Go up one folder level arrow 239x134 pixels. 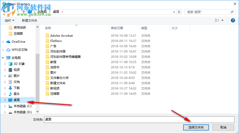tap(24, 12)
